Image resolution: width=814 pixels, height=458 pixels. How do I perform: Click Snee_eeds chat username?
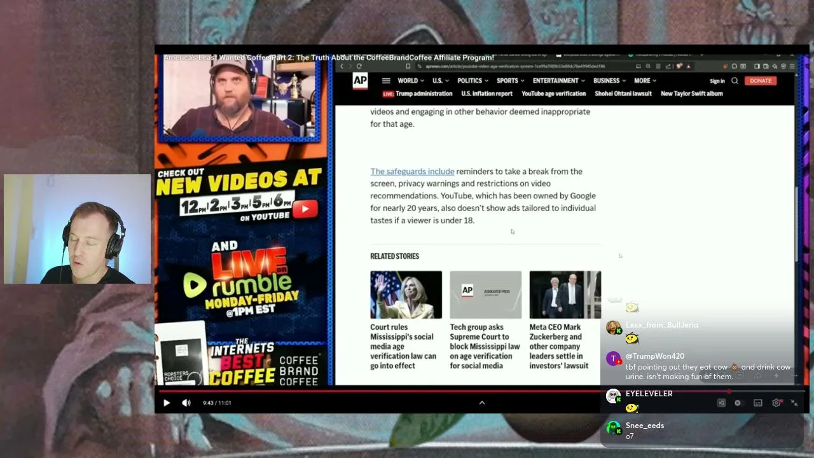[x=645, y=426]
